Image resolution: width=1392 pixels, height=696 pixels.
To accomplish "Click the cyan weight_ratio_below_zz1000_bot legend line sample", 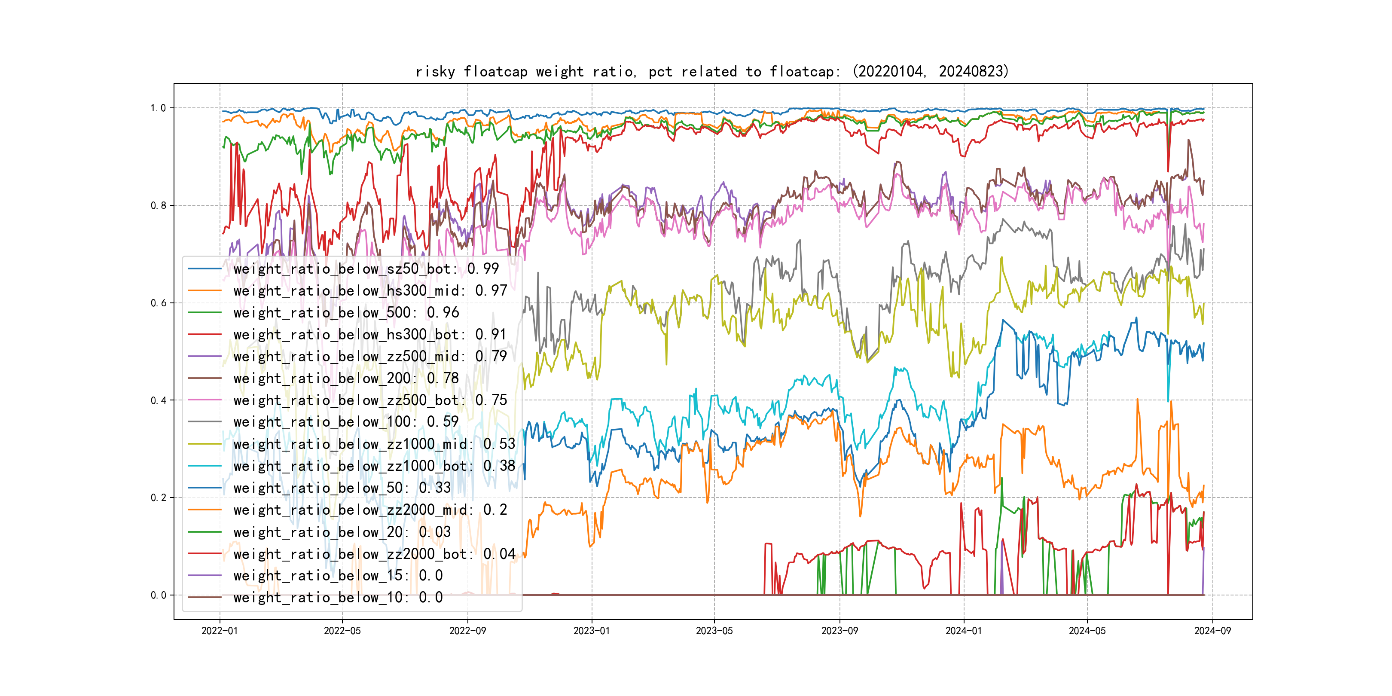I will (205, 466).
